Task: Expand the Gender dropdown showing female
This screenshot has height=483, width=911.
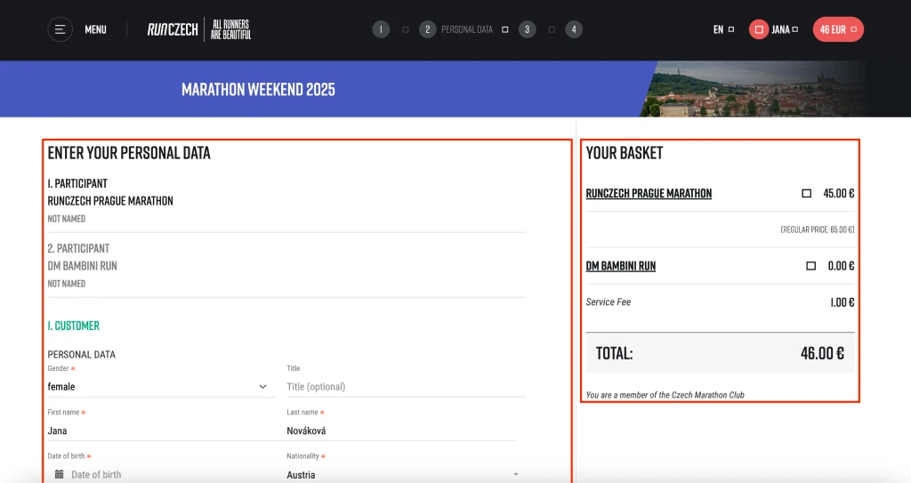Action: click(x=162, y=387)
